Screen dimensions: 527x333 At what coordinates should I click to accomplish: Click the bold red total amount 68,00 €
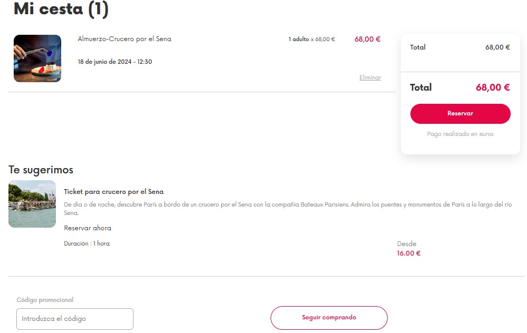coord(493,87)
